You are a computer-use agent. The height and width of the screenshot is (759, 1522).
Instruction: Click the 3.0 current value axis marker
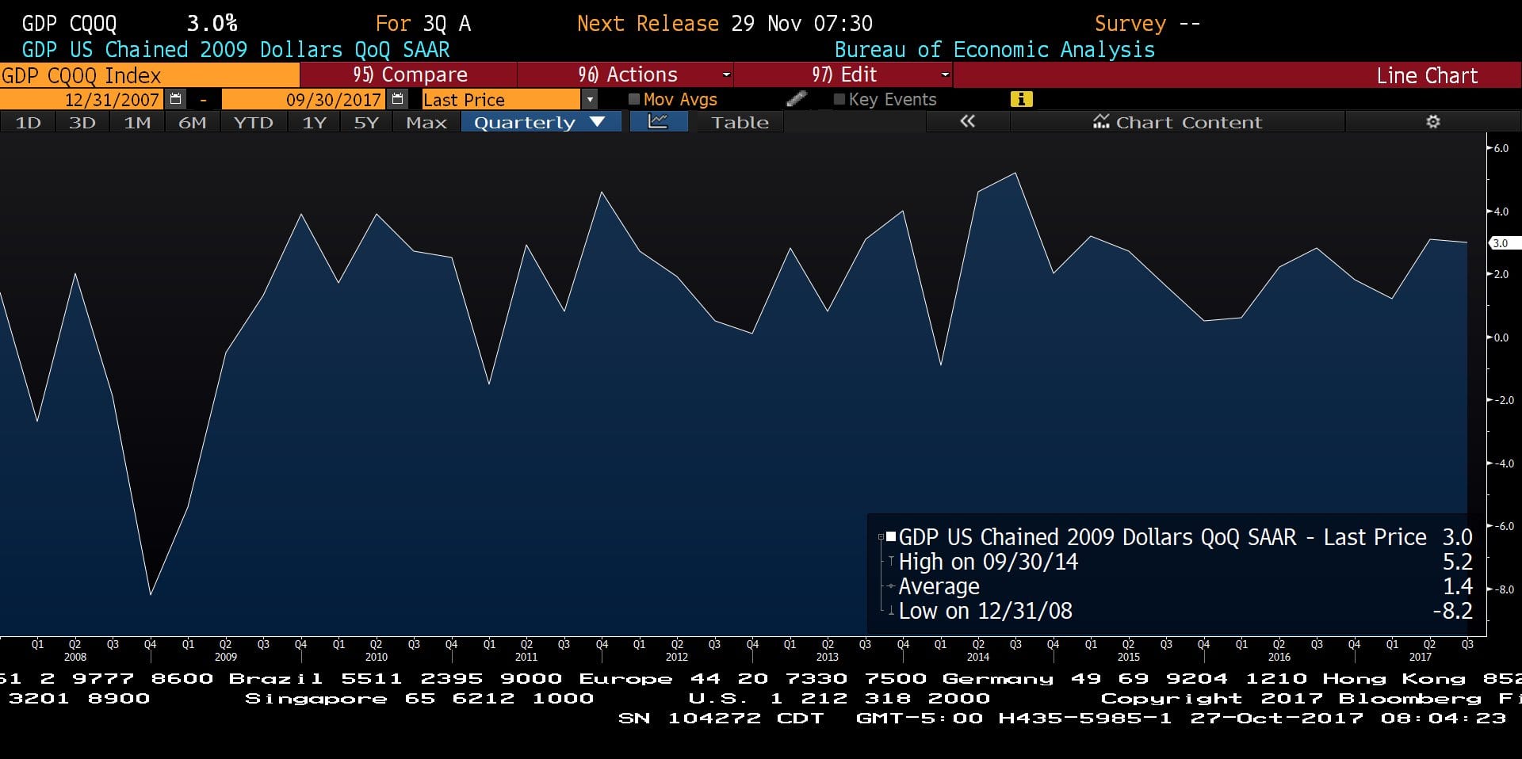(x=1505, y=243)
